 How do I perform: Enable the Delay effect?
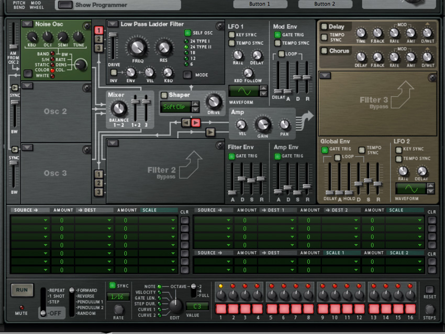324,26
